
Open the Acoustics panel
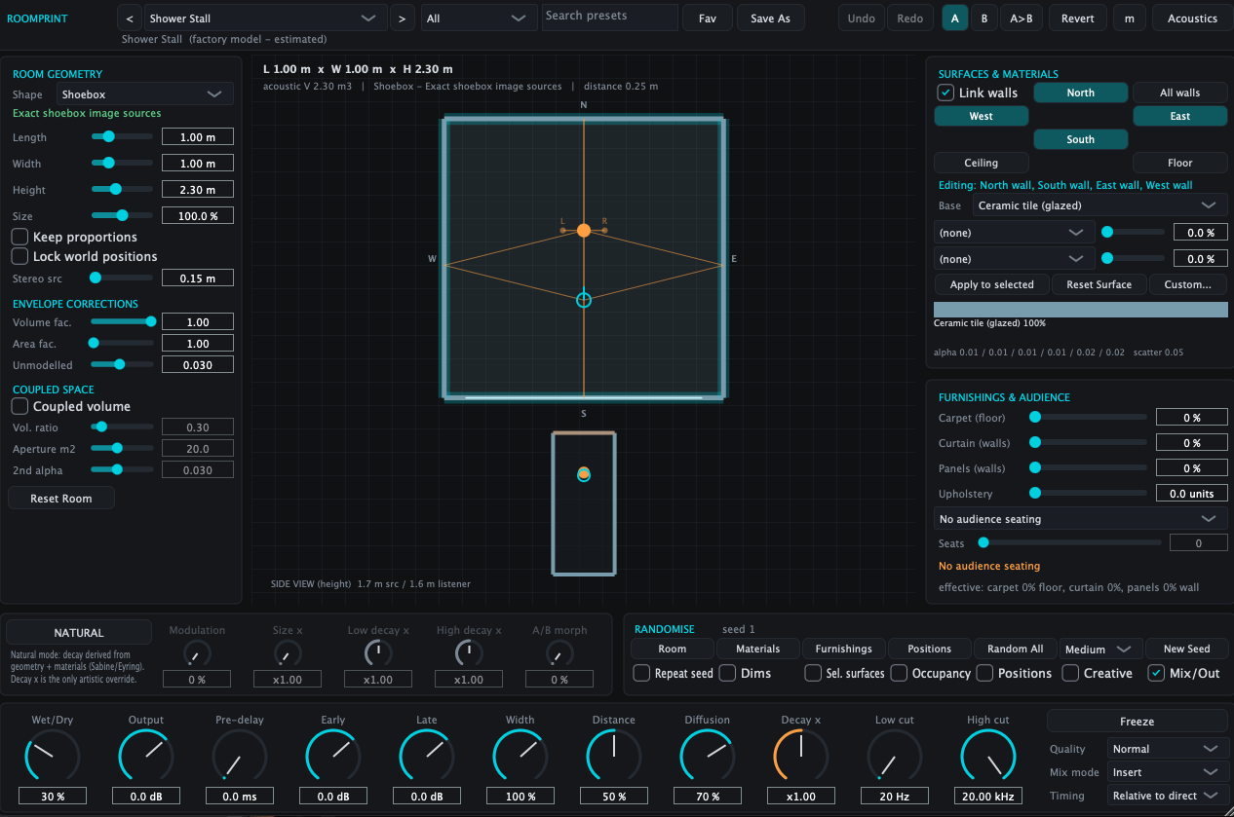click(1192, 18)
